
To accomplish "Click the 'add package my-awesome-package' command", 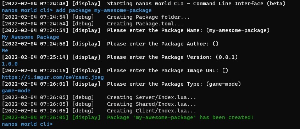I will pos(104,10).
